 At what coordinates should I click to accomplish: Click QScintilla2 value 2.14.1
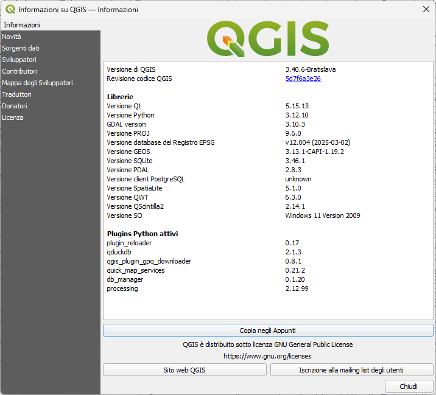tap(295, 206)
